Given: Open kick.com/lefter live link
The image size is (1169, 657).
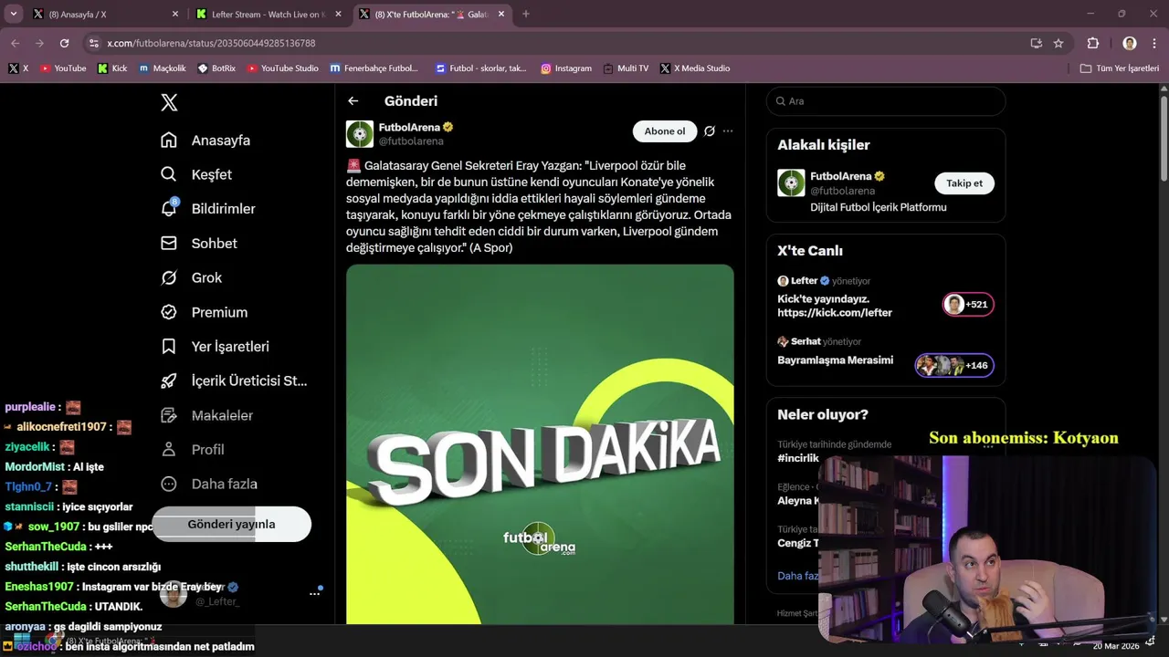Looking at the screenshot, I should pos(835,313).
